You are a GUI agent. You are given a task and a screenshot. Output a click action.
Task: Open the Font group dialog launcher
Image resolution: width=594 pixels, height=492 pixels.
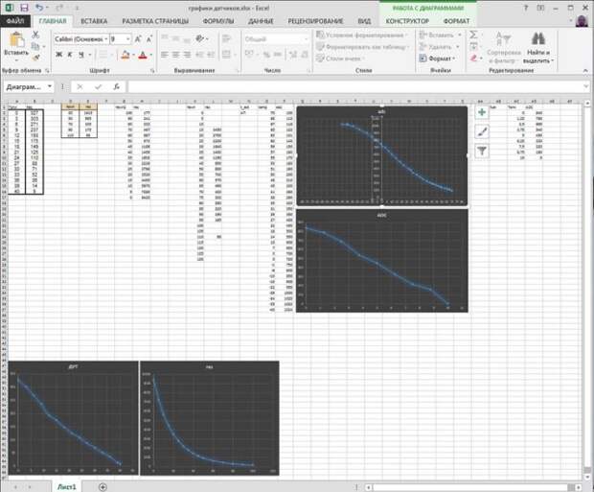[152, 71]
